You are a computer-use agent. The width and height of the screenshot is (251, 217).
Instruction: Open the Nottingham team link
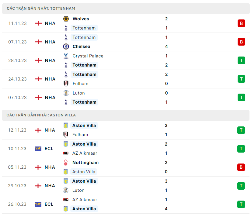[x=85, y=163]
